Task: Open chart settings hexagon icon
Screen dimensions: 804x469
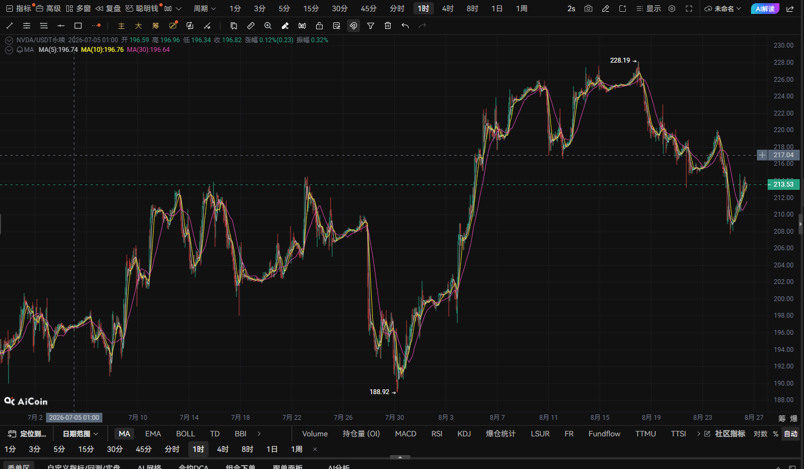Action: coord(672,9)
